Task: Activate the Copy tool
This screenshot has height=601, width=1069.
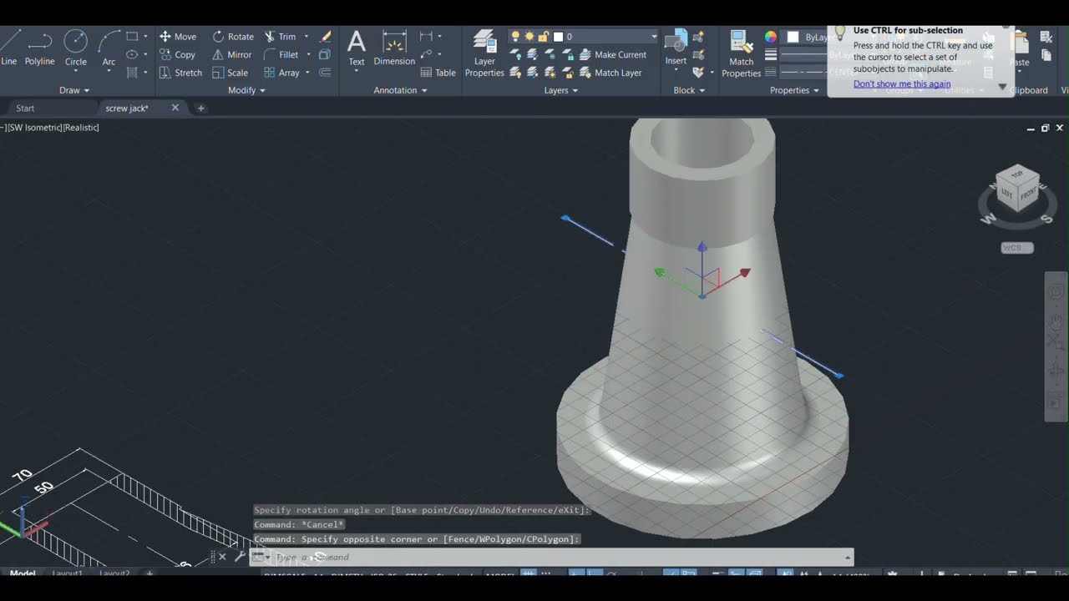Action: click(x=177, y=54)
